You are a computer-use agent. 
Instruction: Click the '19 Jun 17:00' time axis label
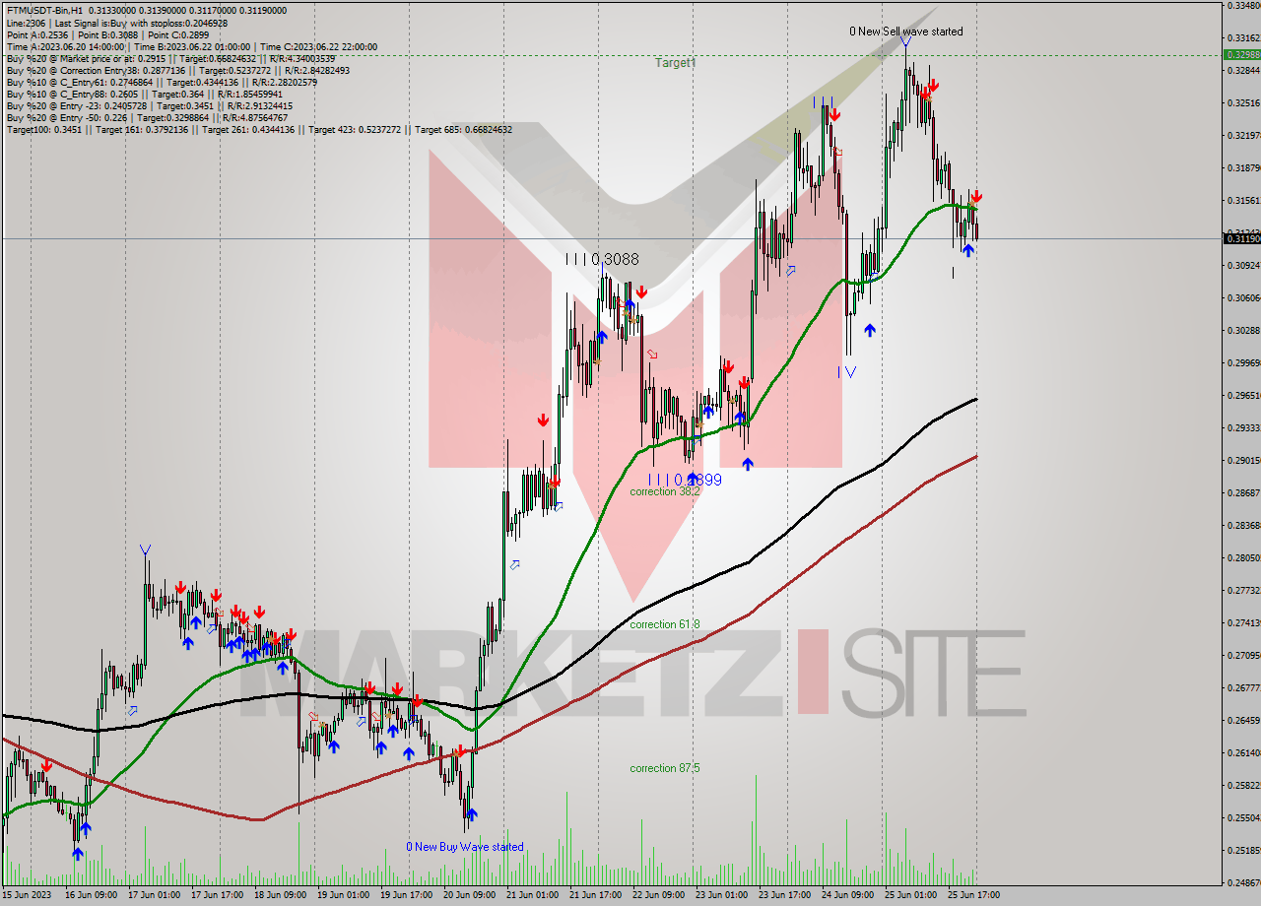[x=407, y=895]
